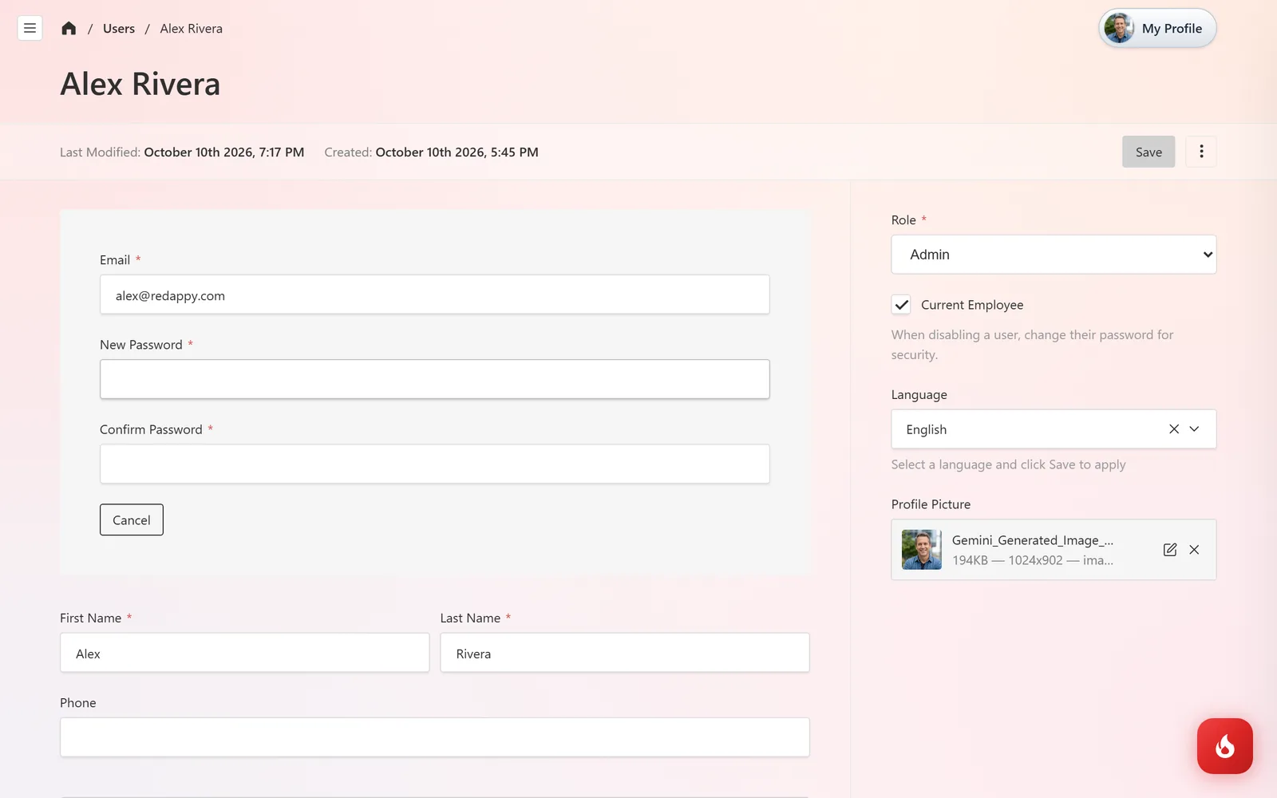
Task: Click the Profile Picture label
Action: pos(931,504)
